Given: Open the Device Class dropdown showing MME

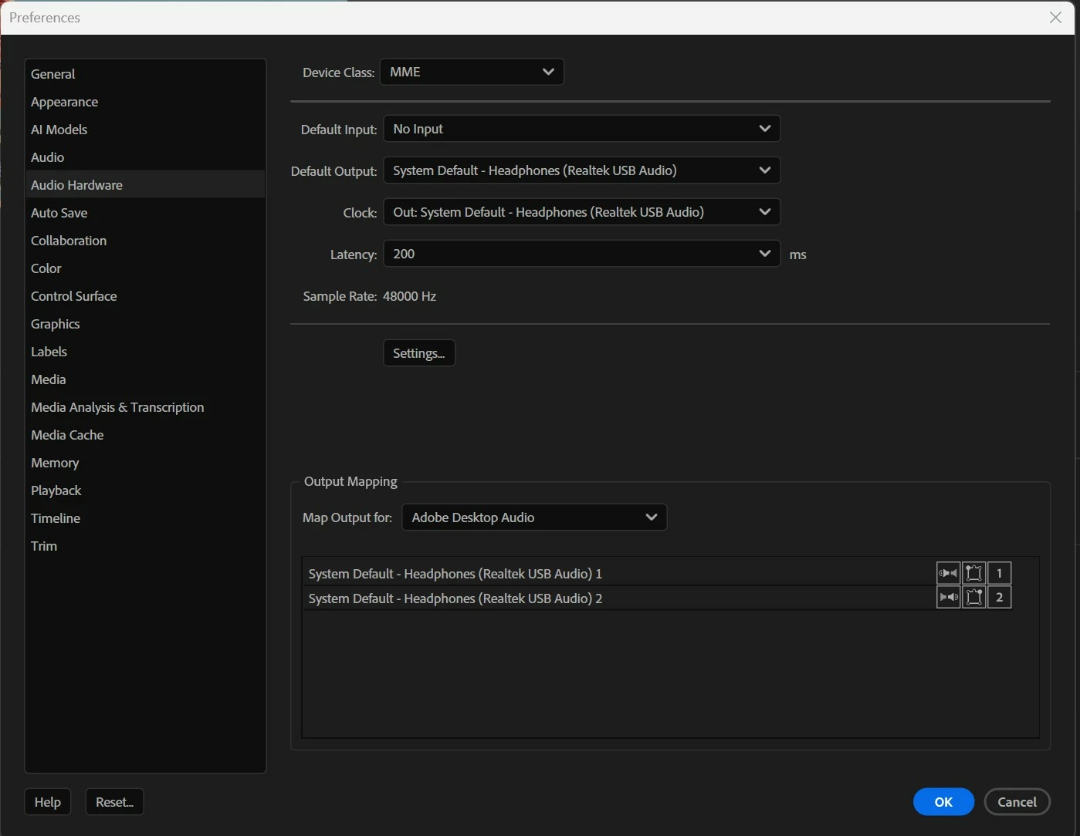Looking at the screenshot, I should tap(472, 72).
